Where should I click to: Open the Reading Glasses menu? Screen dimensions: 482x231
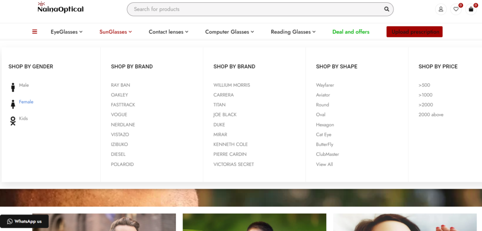pyautogui.click(x=293, y=32)
